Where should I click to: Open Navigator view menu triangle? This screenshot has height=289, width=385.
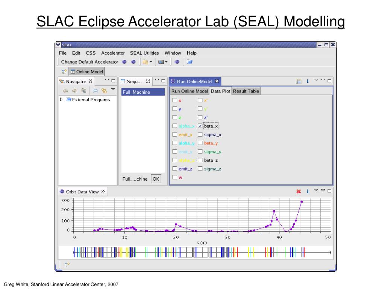pyautogui.click(x=113, y=90)
